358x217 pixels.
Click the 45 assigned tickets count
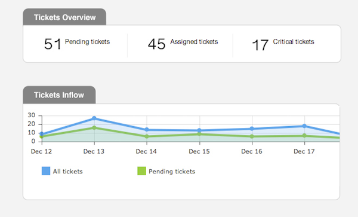click(156, 44)
